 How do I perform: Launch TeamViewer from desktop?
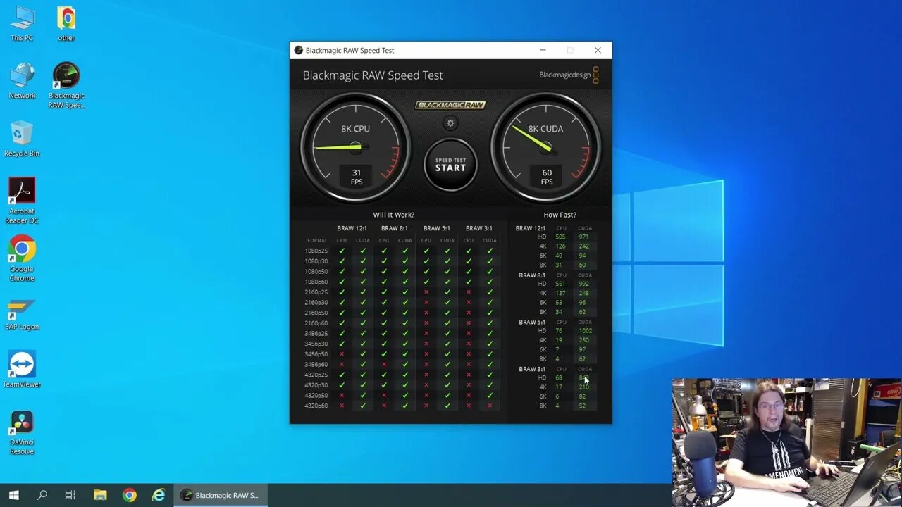tap(22, 370)
